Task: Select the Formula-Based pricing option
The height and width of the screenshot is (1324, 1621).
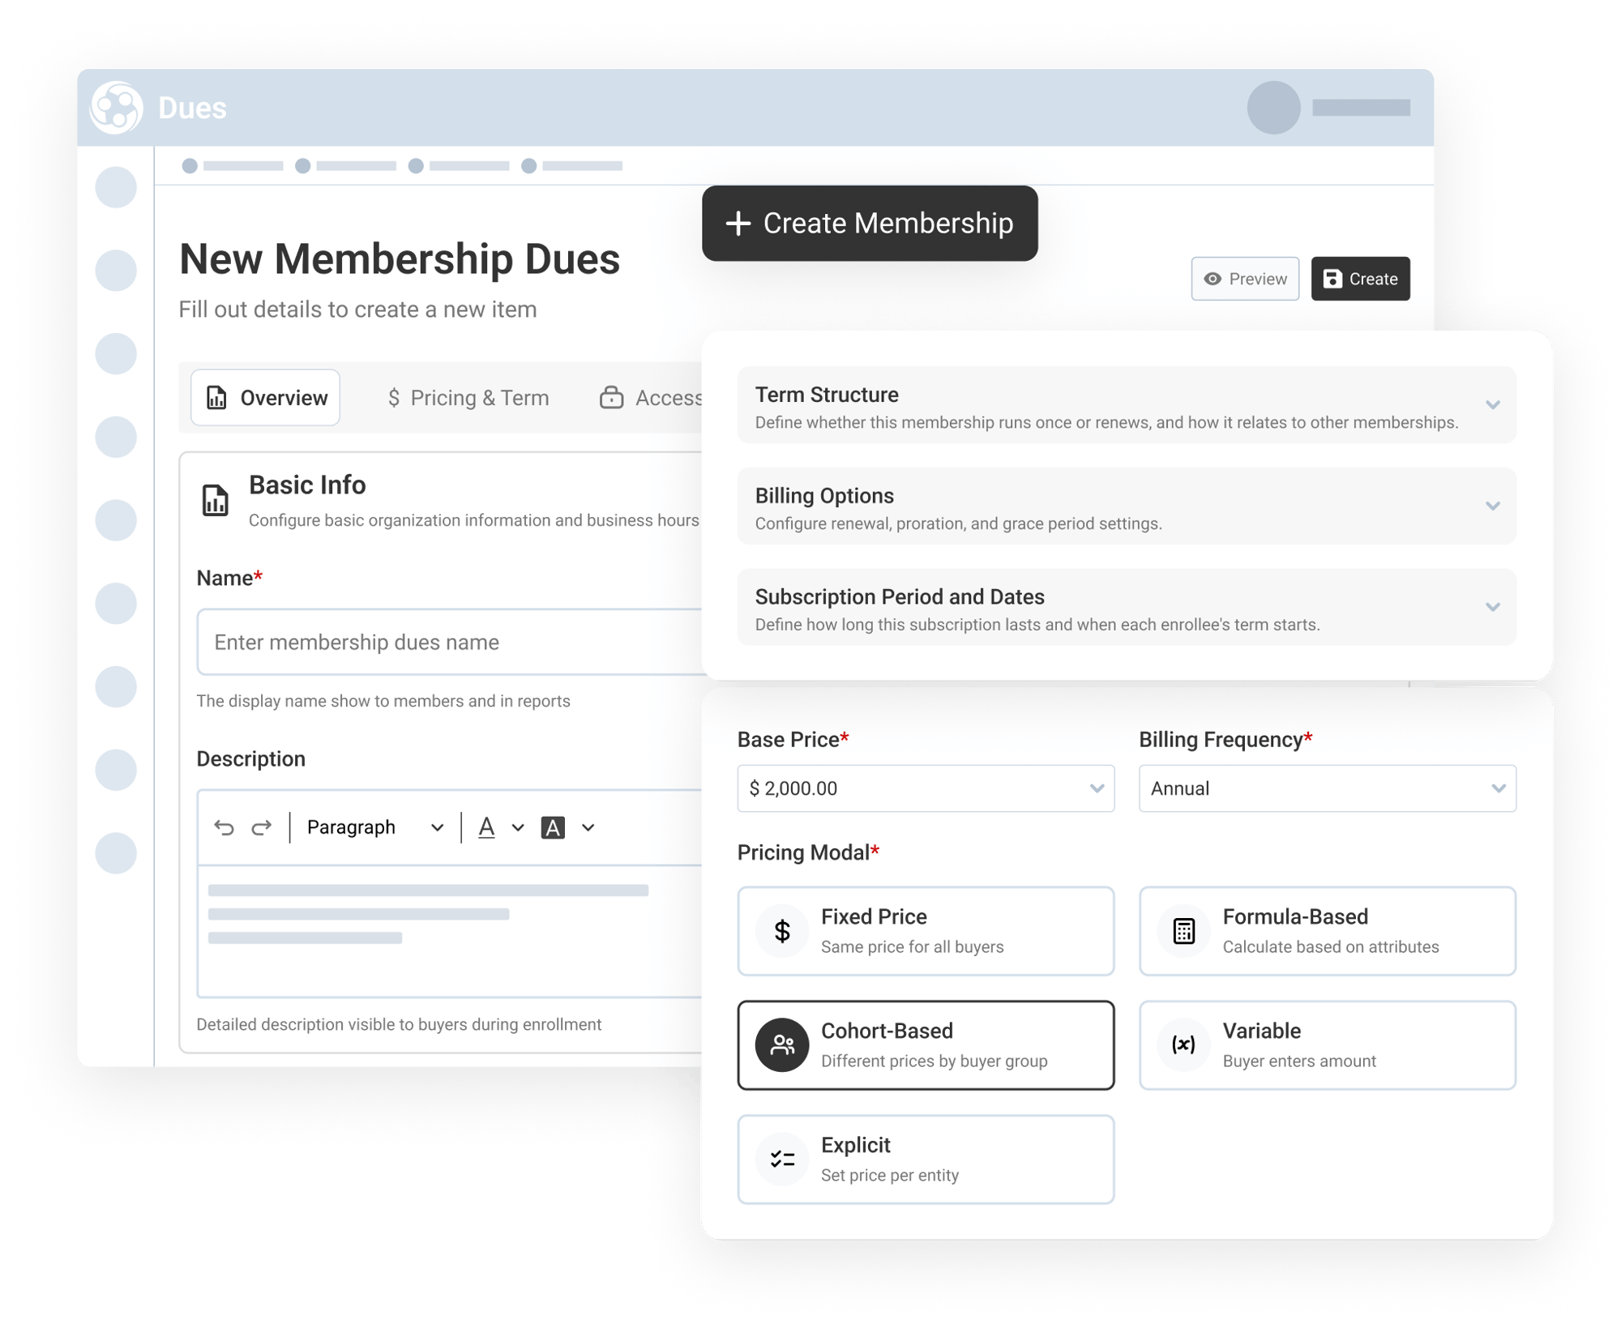Action: click(1327, 931)
